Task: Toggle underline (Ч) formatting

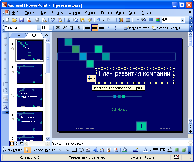Action: point(72,28)
